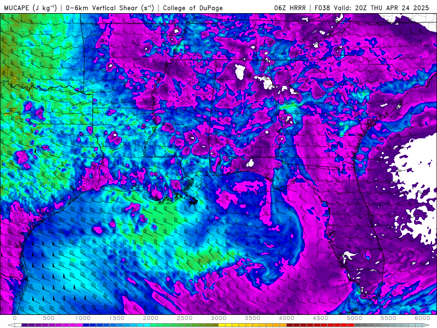Viewport: 437px width, 328px height.
Task: Click the left arrow end of color scale
Action: 11,325
